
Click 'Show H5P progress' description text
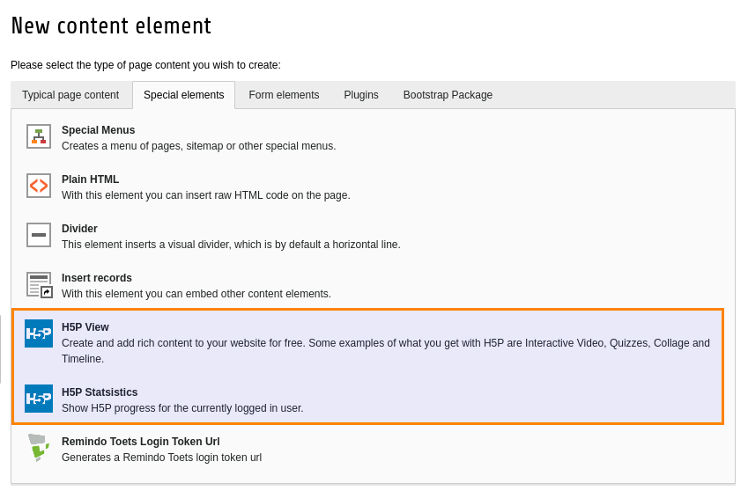click(x=182, y=408)
